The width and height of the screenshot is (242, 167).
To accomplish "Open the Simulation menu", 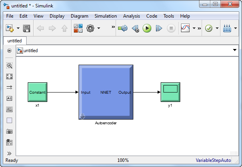I will point(106,16).
